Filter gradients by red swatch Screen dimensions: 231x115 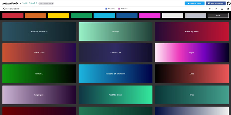[x=13, y=15]
